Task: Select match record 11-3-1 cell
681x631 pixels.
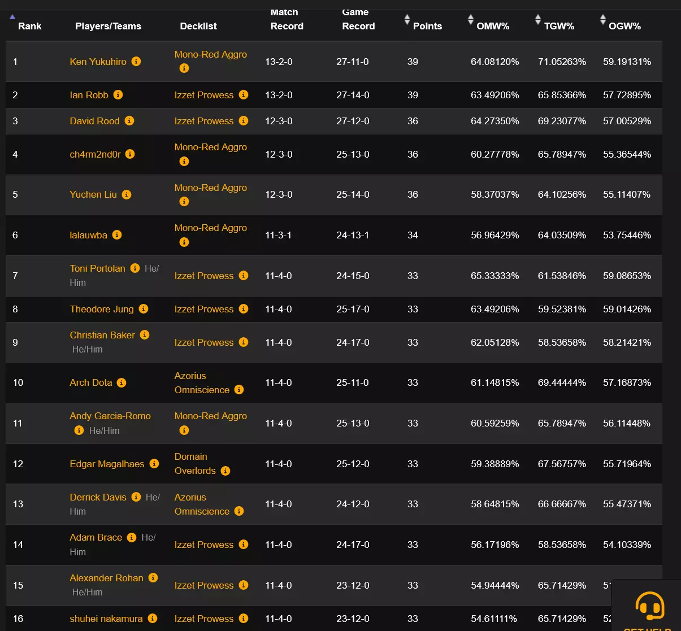Action: pos(279,235)
